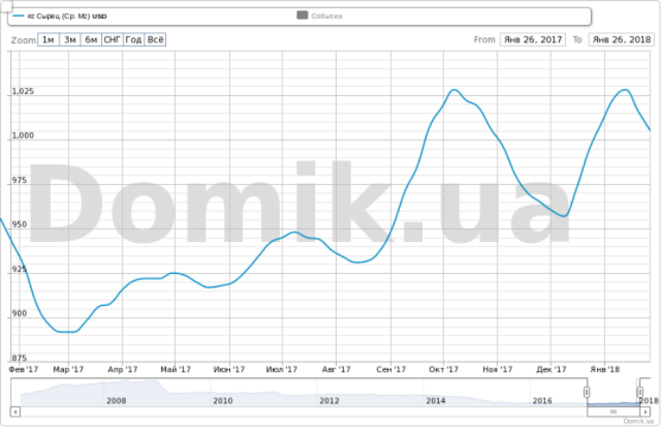
Task: Click the 2008 label in navigator
Action: tap(116, 400)
